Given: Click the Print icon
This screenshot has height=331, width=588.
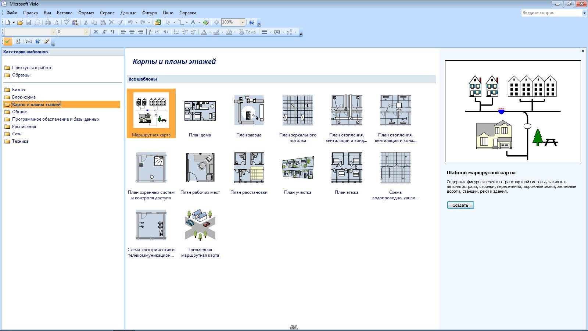Looking at the screenshot, I should pyautogui.click(x=48, y=22).
